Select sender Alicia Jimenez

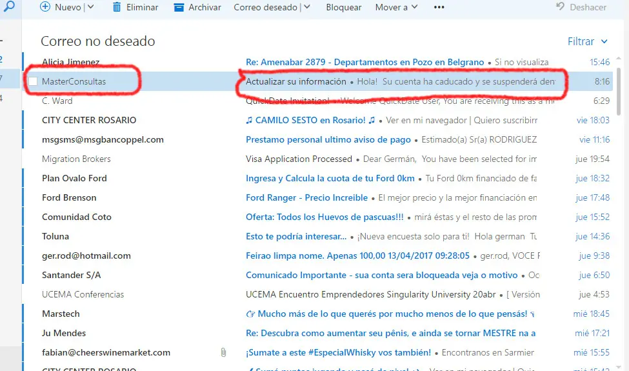tap(70, 62)
